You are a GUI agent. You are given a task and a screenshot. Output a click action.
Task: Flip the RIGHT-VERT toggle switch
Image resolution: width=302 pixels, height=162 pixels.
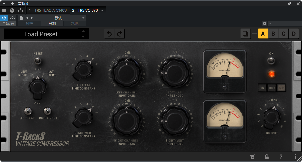click(48, 111)
